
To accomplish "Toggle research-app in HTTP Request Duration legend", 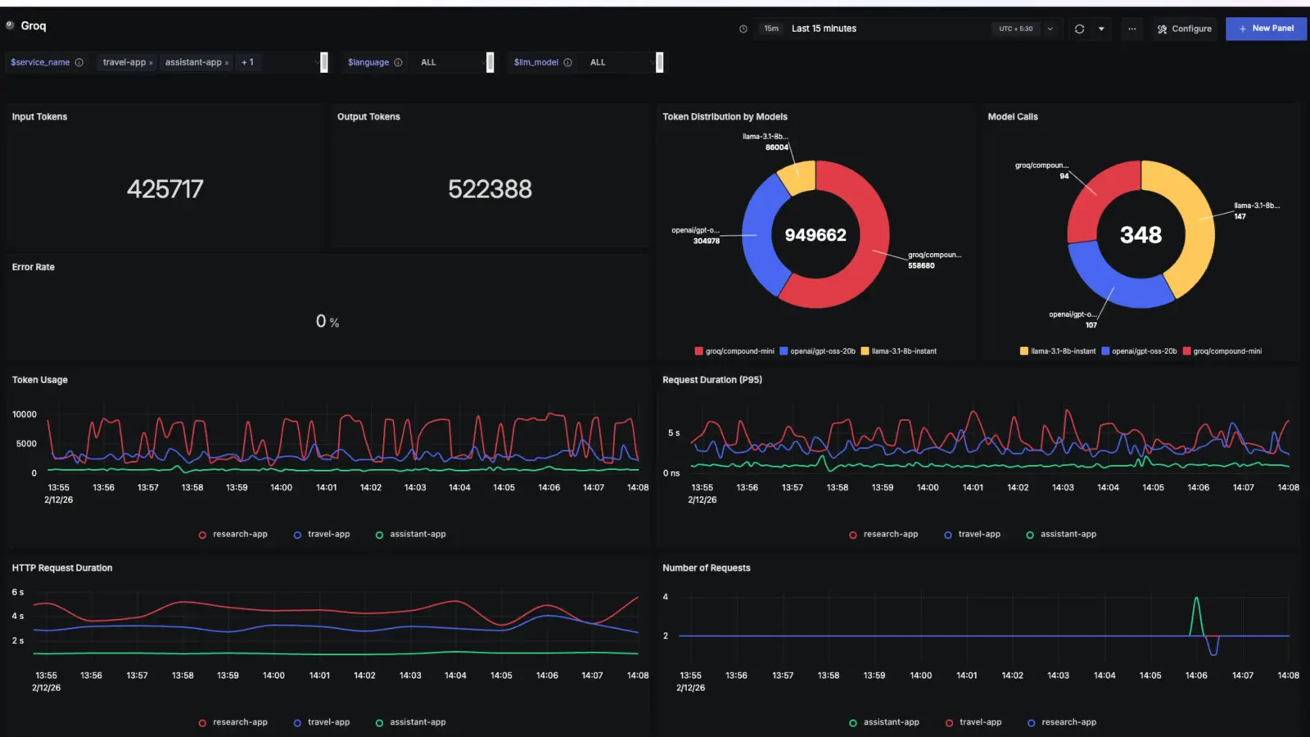I will [233, 722].
